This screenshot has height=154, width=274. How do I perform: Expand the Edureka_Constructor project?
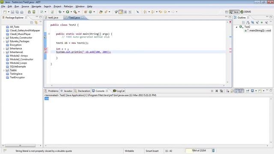pos(4,38)
